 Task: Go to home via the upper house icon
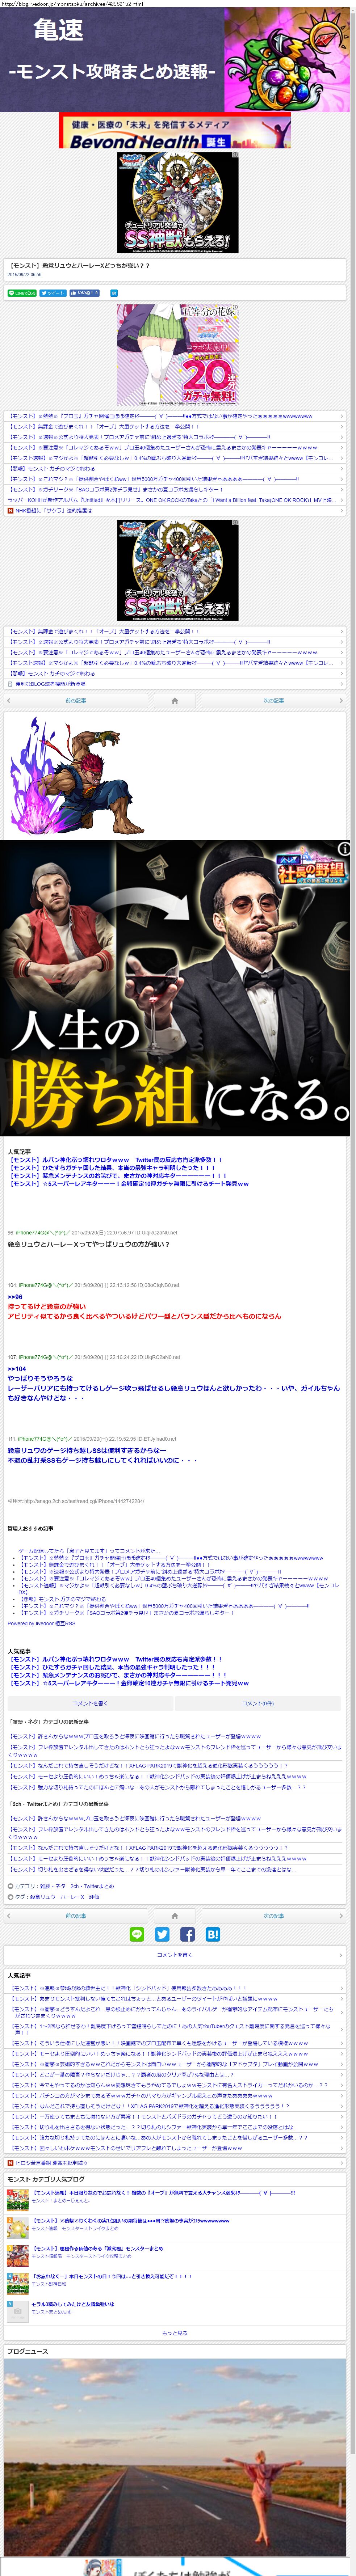point(175,701)
